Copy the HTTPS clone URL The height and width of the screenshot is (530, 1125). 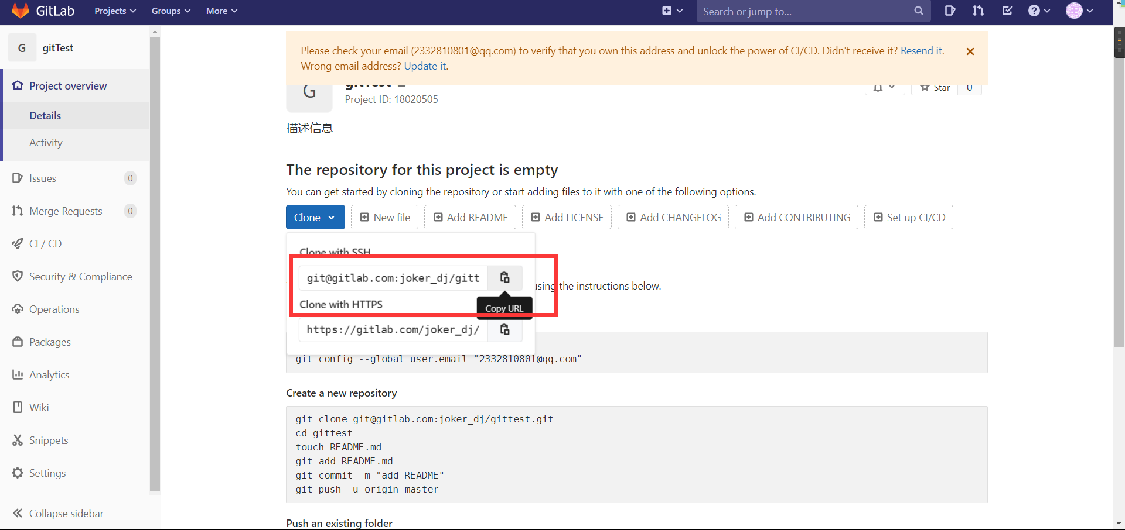(x=504, y=330)
